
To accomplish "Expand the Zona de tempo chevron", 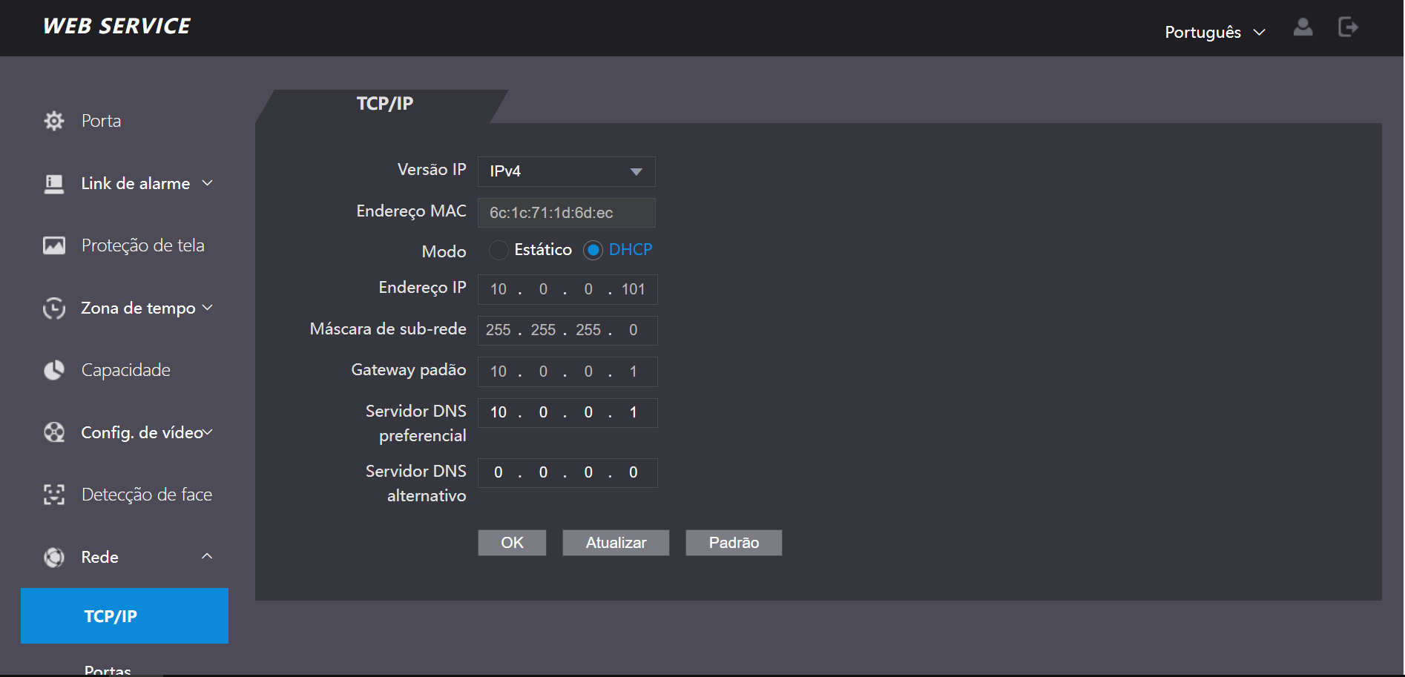I will (x=208, y=308).
